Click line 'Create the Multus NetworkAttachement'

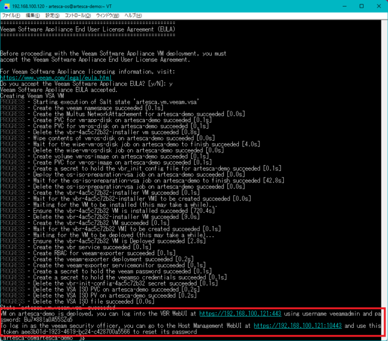(122, 114)
